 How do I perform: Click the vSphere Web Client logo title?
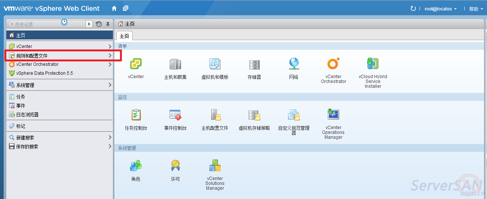tap(52, 8)
